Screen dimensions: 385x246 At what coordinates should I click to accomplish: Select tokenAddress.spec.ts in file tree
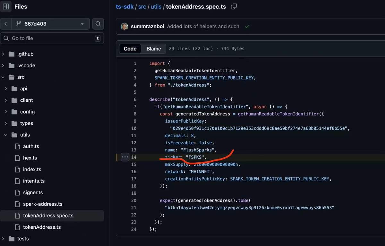48,216
